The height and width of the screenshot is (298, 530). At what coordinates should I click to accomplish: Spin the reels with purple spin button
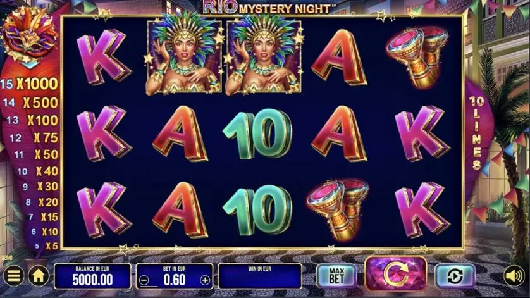pyautogui.click(x=396, y=275)
